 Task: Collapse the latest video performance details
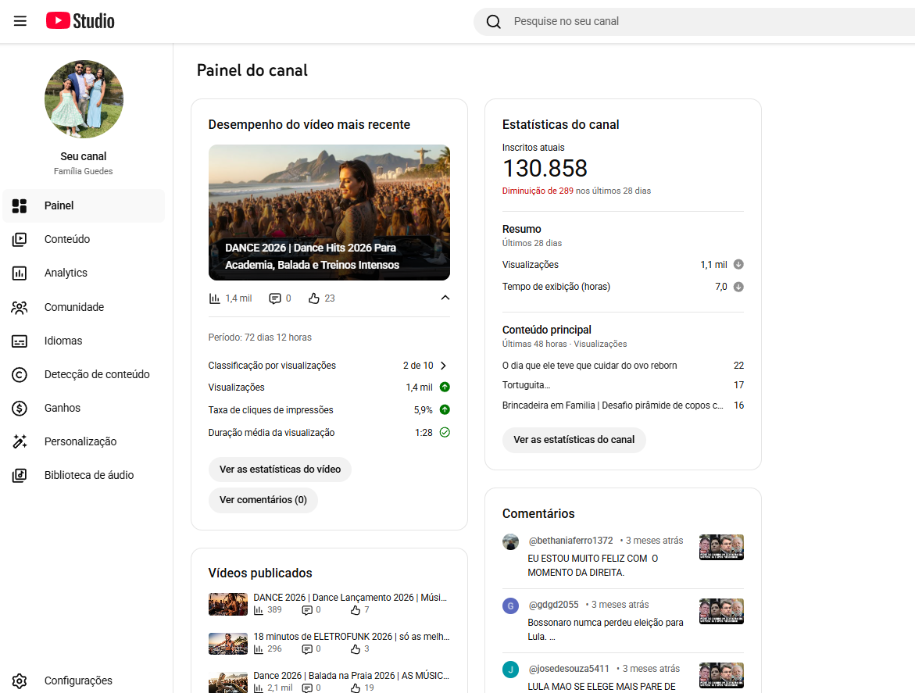(x=445, y=298)
